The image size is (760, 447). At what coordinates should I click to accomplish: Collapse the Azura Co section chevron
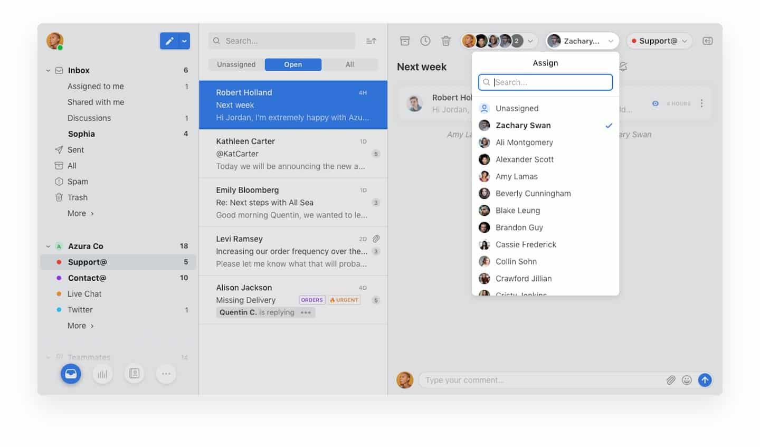(48, 246)
